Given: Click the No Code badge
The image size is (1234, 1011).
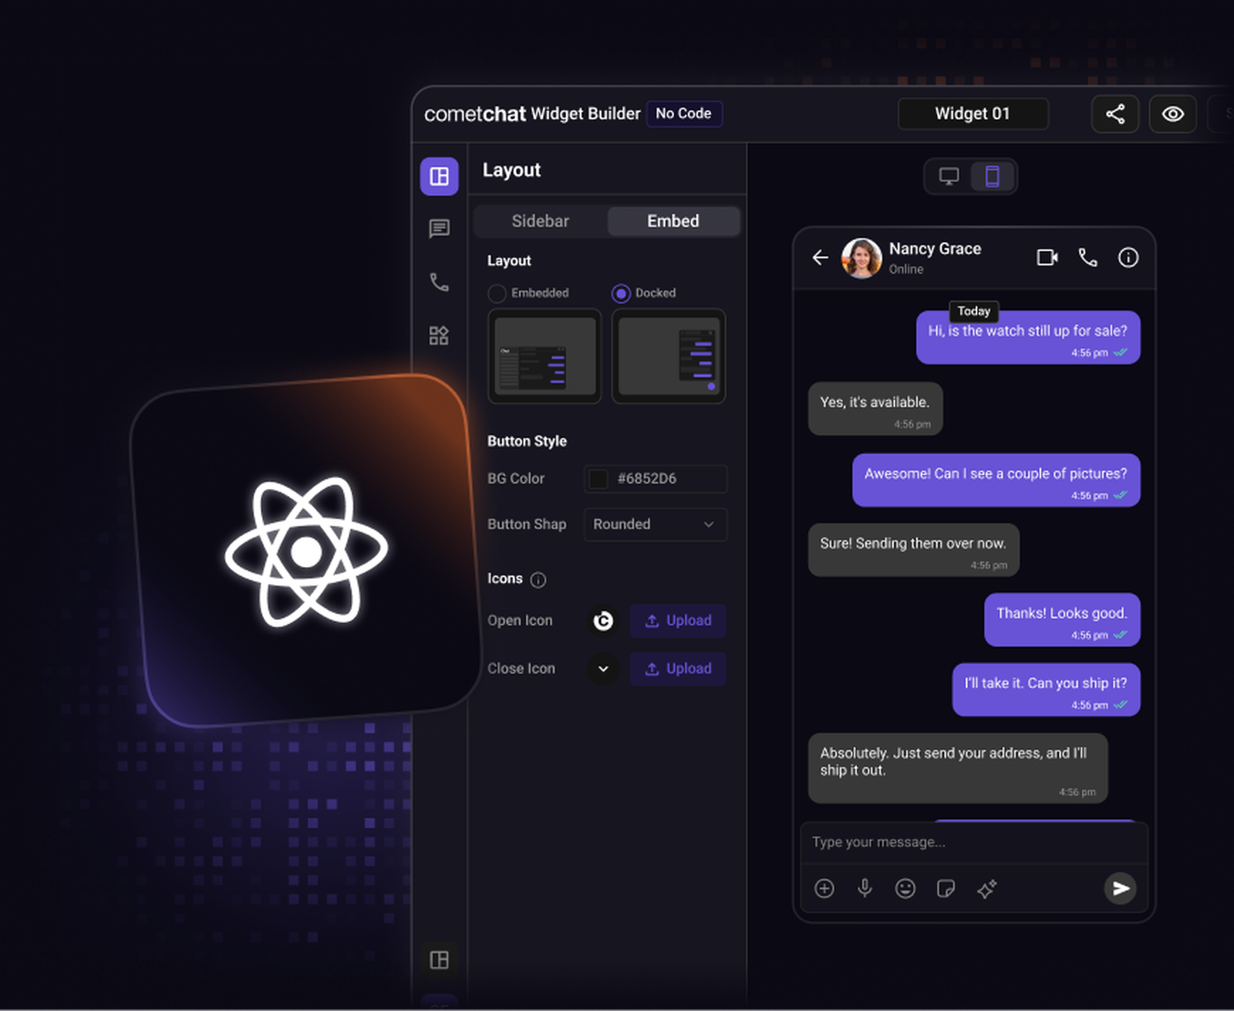Looking at the screenshot, I should (x=684, y=113).
